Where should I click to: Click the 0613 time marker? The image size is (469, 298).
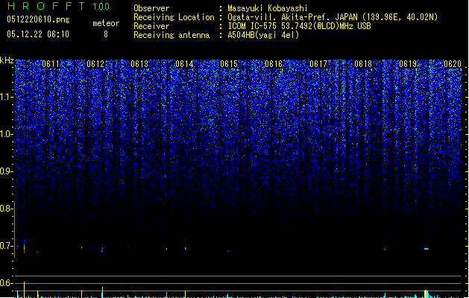click(139, 64)
